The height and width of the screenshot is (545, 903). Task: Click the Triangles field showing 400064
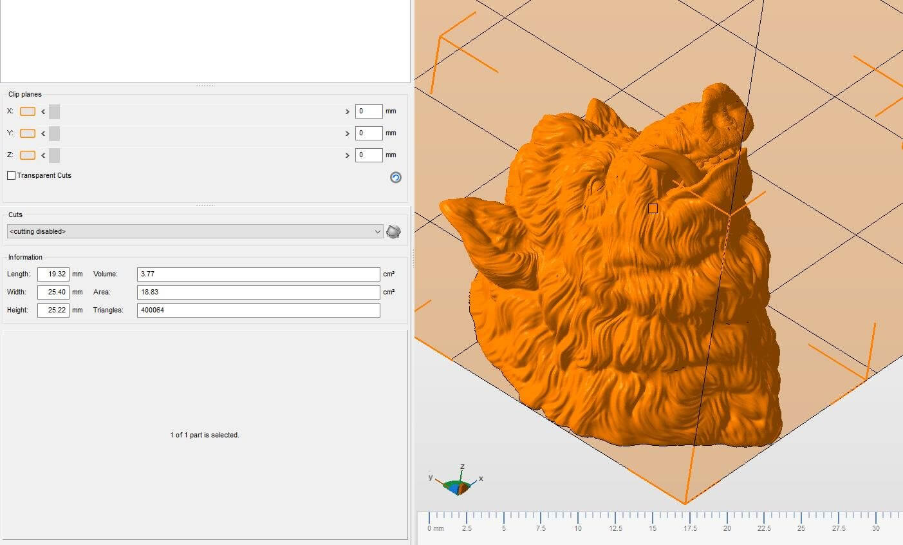[x=258, y=310]
